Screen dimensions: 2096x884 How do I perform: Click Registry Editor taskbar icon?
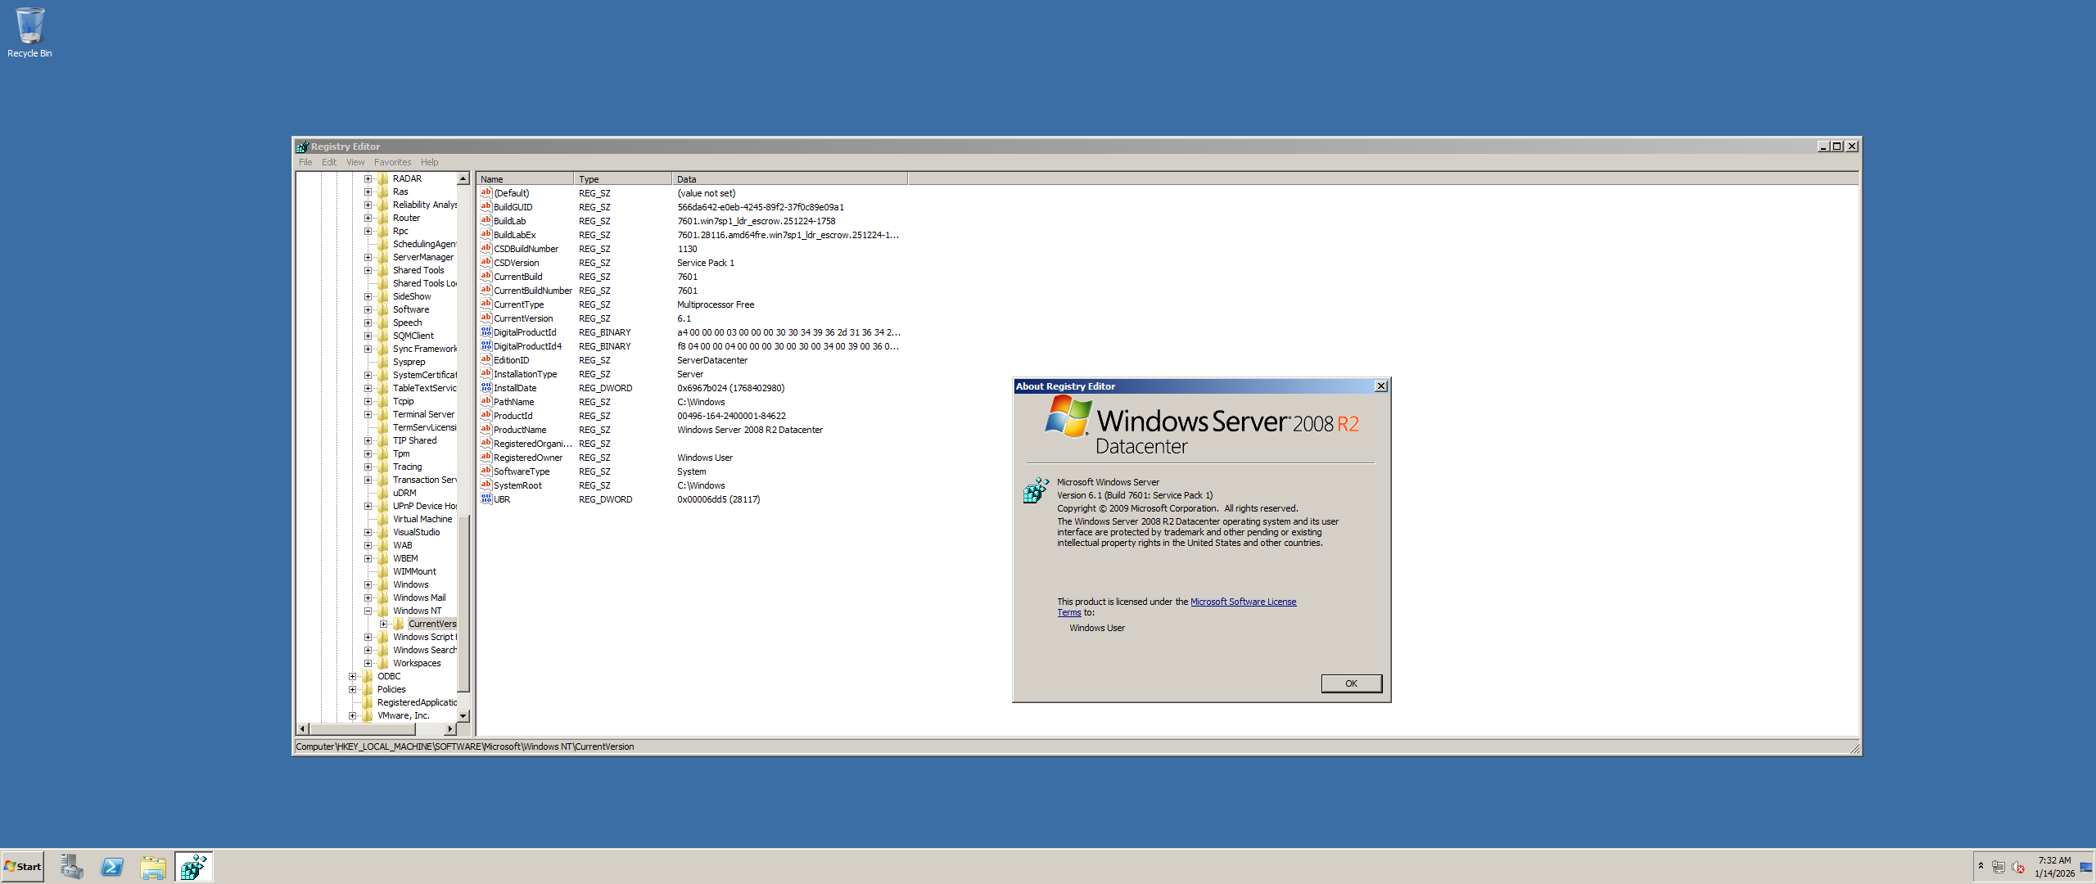tap(194, 867)
